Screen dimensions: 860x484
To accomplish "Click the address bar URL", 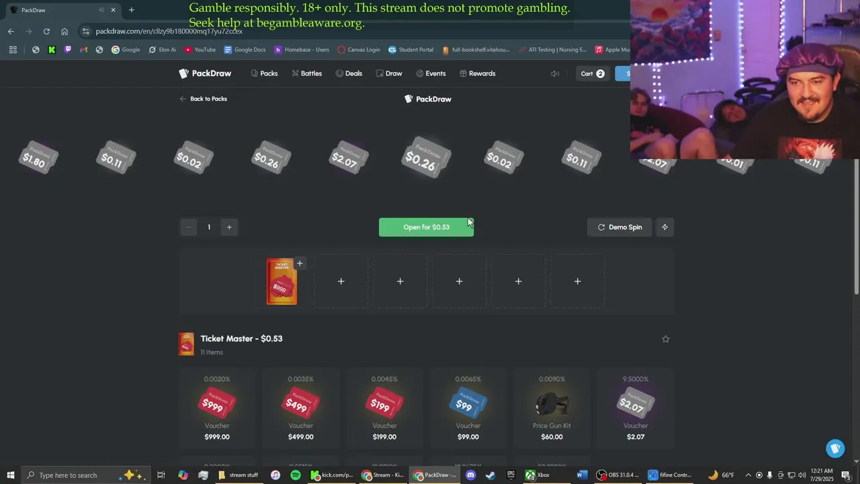I will point(169,31).
